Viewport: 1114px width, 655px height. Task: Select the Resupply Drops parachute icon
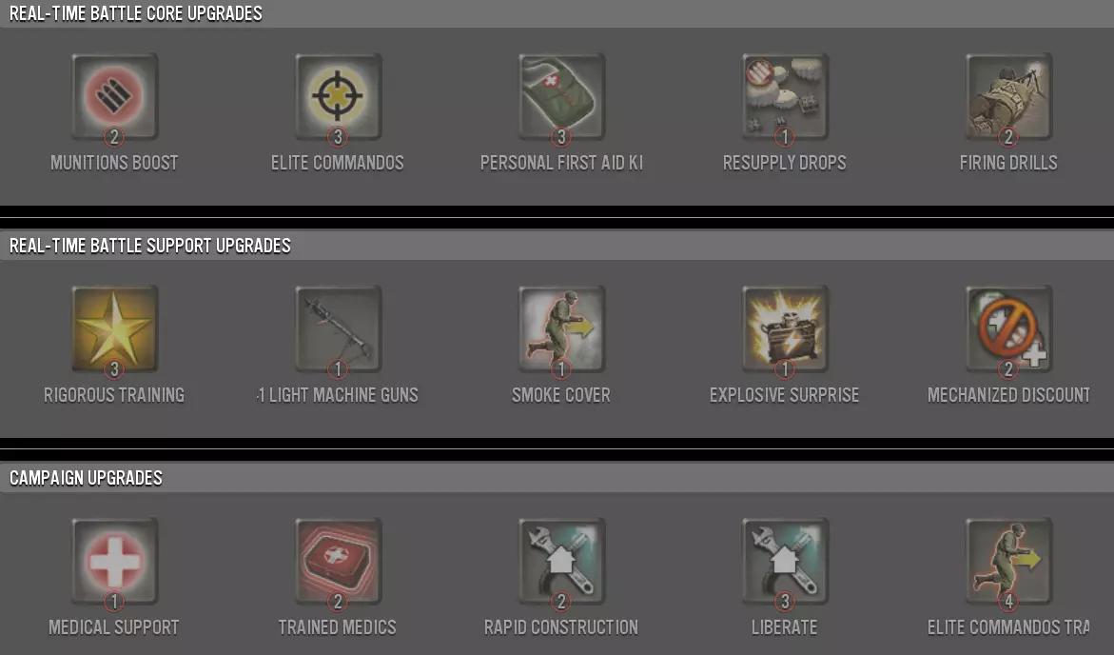[x=785, y=97]
